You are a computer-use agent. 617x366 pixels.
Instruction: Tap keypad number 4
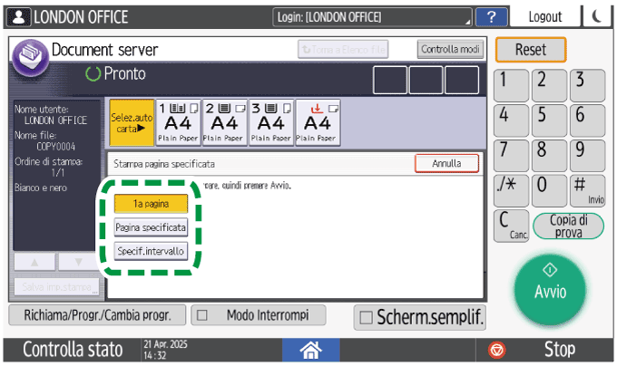point(511,120)
